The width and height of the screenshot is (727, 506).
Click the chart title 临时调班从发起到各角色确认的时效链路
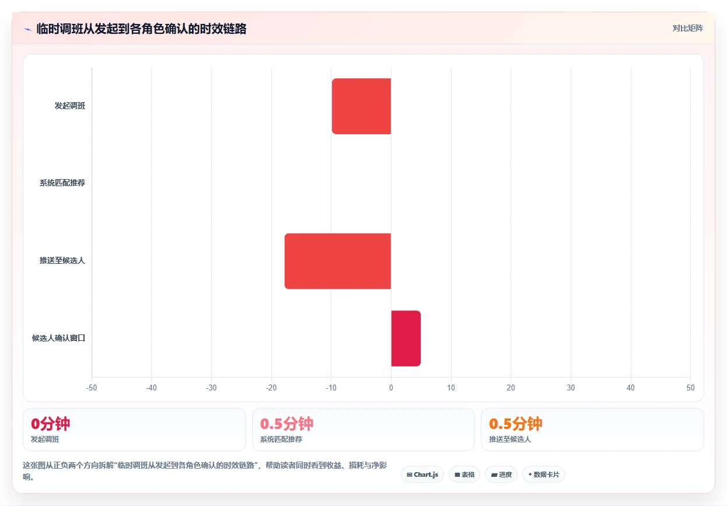[141, 29]
